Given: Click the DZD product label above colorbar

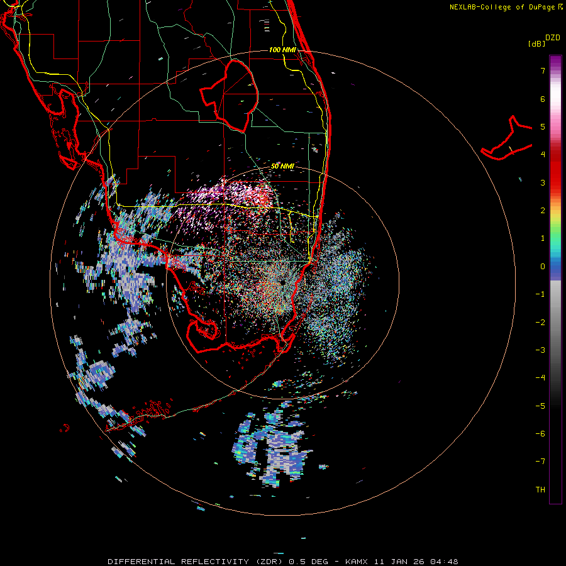Looking at the screenshot, I should point(553,38).
